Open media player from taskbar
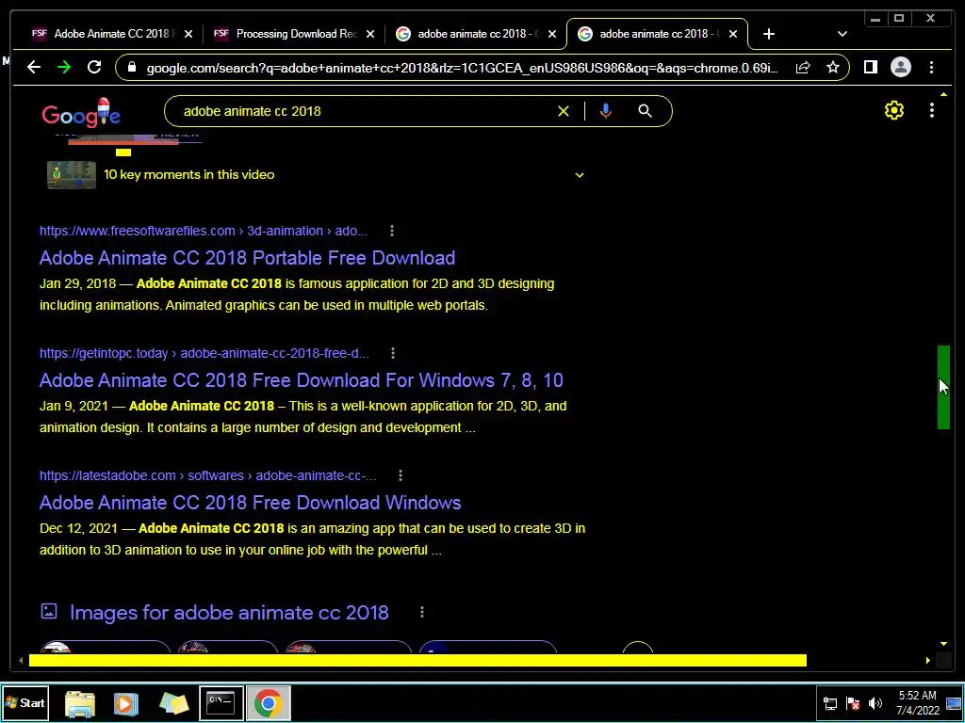The height and width of the screenshot is (723, 965). pyautogui.click(x=125, y=703)
